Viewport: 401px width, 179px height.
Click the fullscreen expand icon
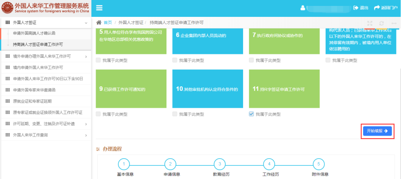point(370,23)
